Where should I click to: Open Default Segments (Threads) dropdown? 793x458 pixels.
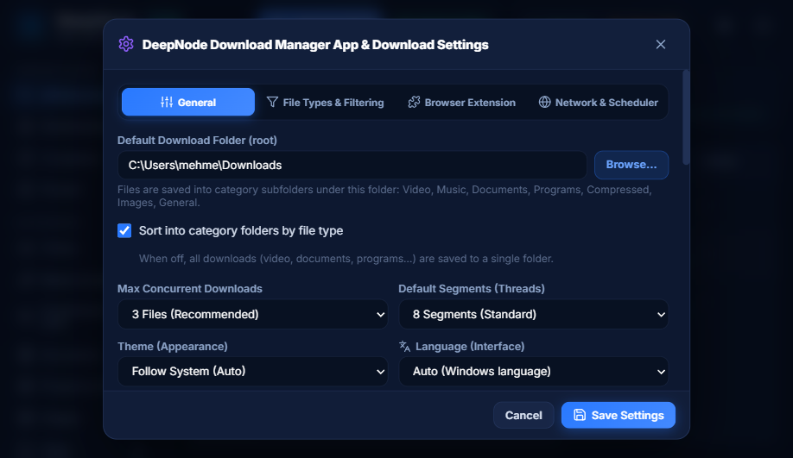[x=534, y=314]
